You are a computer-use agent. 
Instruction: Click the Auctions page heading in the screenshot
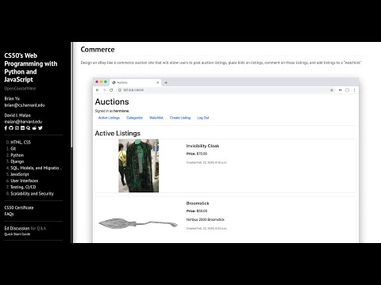tap(112, 101)
